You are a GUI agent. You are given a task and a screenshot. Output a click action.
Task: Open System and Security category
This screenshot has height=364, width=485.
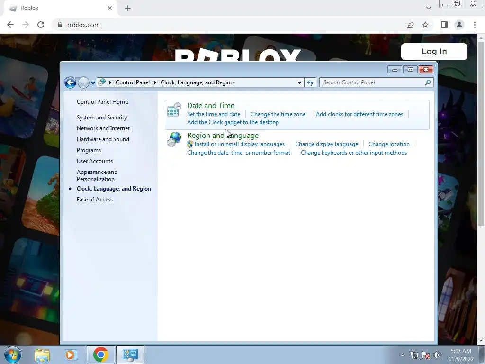click(102, 118)
